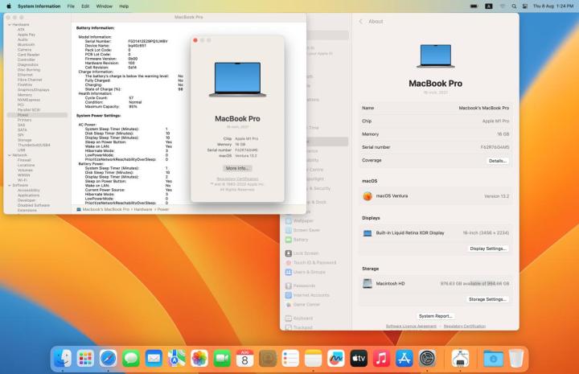The image size is (579, 374).
Task: Click battery status icon in menu bar
Action: click(x=474, y=6)
